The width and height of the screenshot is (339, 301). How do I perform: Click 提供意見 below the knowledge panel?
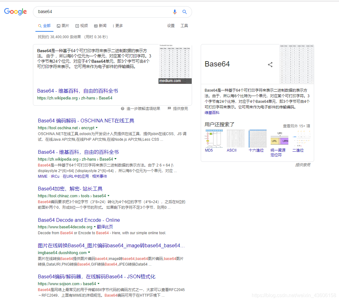click(x=303, y=165)
